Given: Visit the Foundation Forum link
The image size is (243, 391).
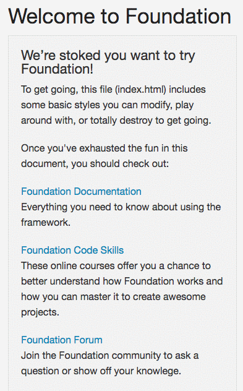Looking at the screenshot, I should pyautogui.click(x=62, y=340).
